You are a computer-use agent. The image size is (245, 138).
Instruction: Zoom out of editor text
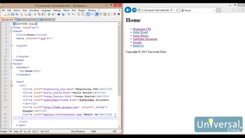[73, 14]
